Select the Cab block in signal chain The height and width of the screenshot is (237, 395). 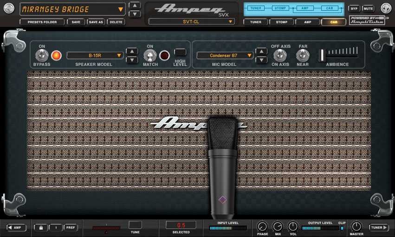[x=329, y=8]
